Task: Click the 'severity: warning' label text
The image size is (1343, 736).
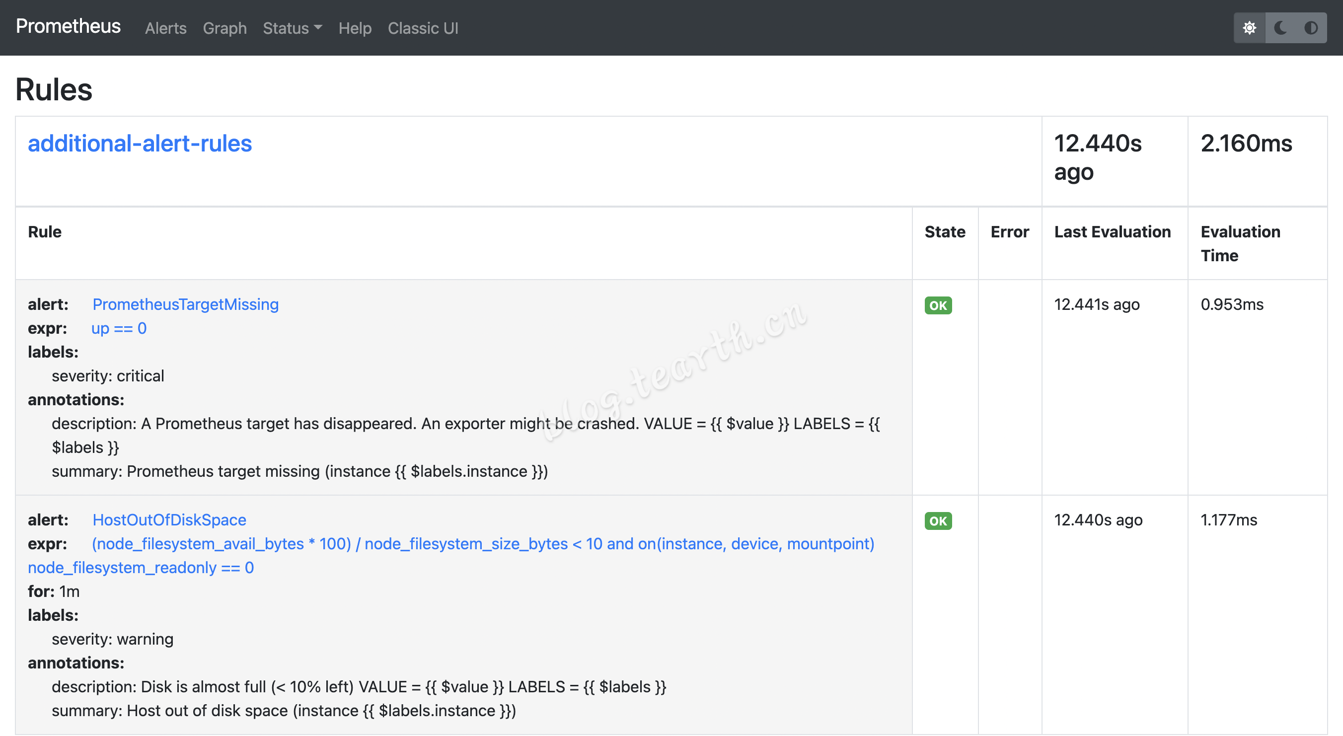Action: (113, 639)
